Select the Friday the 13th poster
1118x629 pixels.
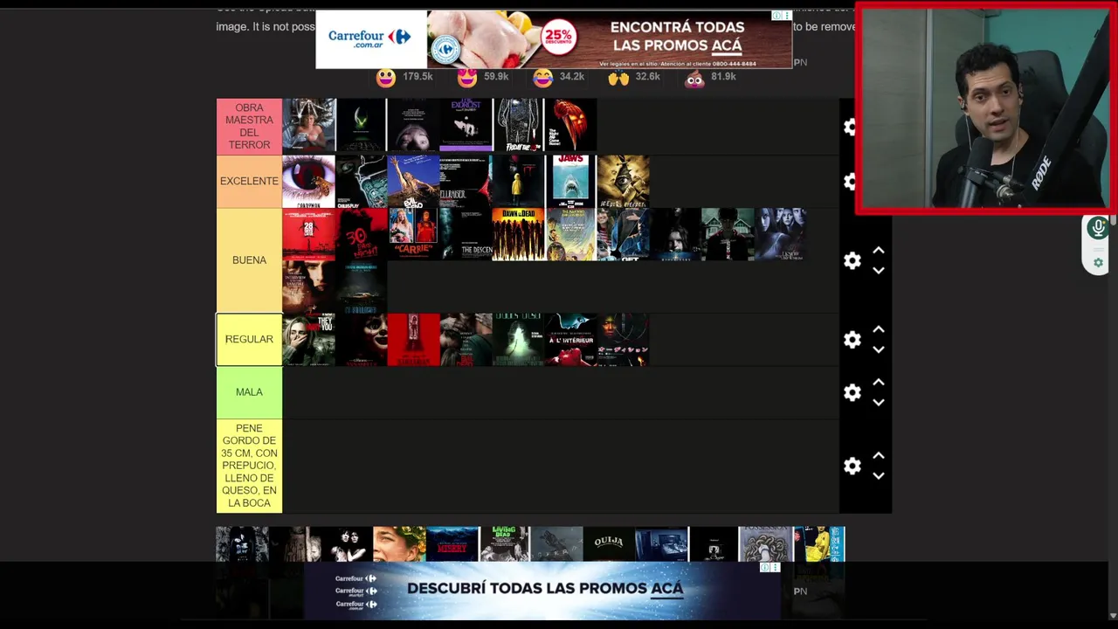(518, 125)
